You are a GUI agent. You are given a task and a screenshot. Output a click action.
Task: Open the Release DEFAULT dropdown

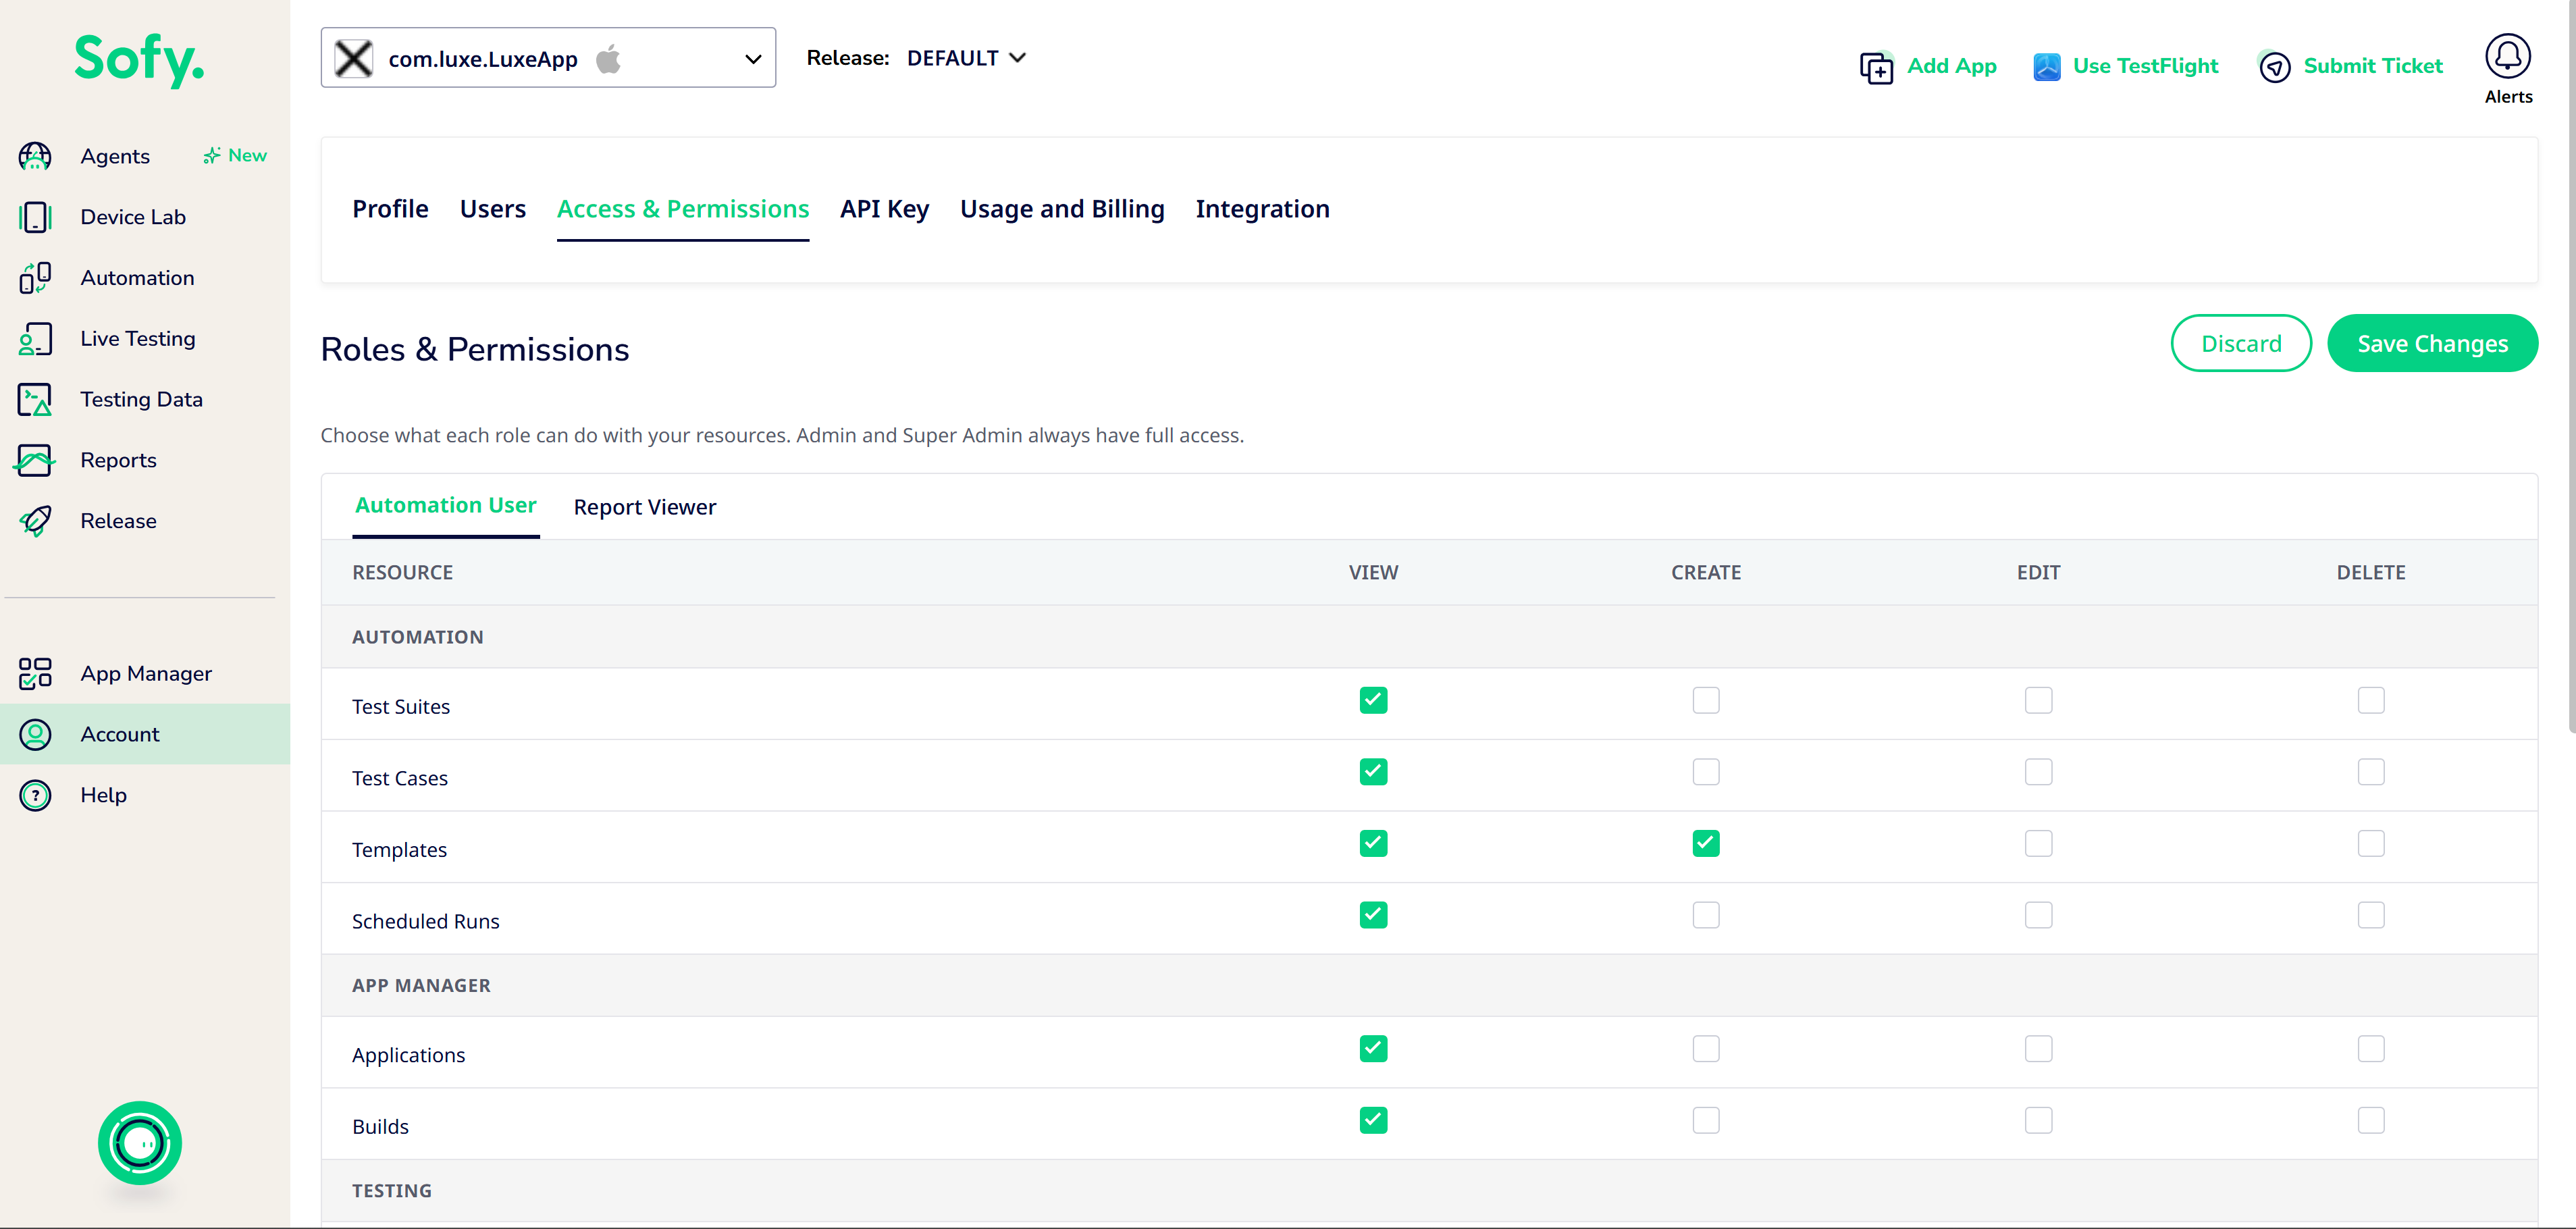coord(966,58)
